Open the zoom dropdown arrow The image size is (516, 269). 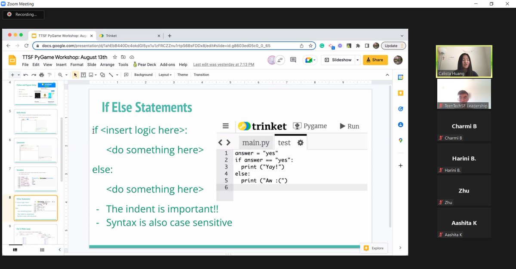(66, 75)
